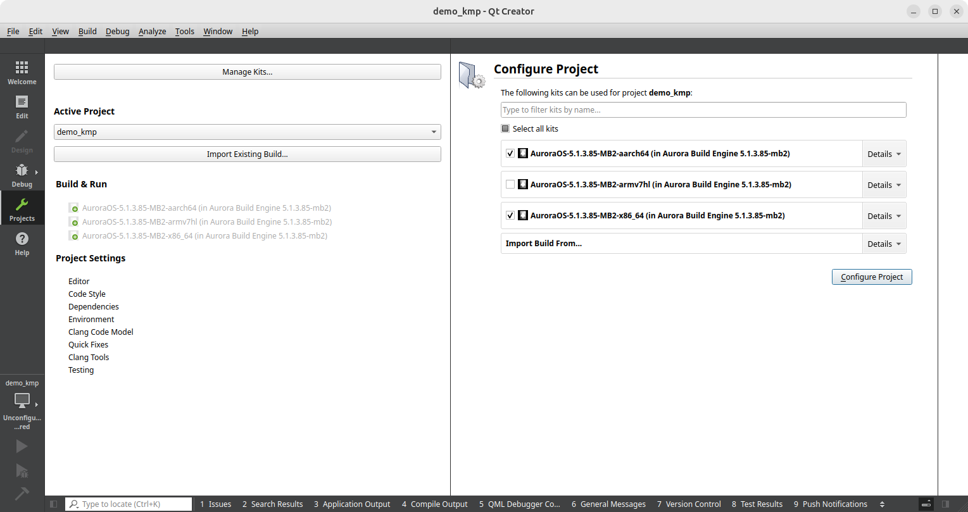Screen dimensions: 968x512
Task: Expand Details for the aarch64 kit
Action: 884,154
